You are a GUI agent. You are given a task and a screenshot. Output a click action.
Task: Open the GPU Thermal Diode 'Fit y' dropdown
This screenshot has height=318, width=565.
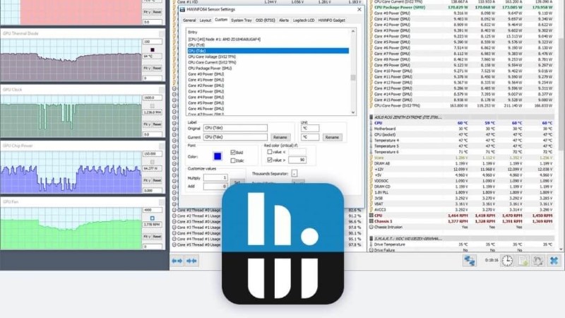pyautogui.click(x=147, y=68)
